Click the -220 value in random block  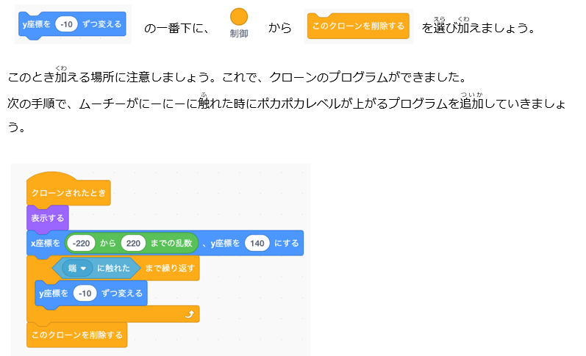tap(81, 243)
